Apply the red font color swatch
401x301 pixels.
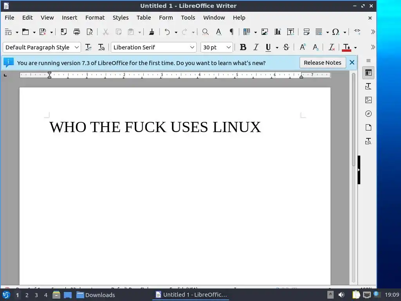coord(347,47)
